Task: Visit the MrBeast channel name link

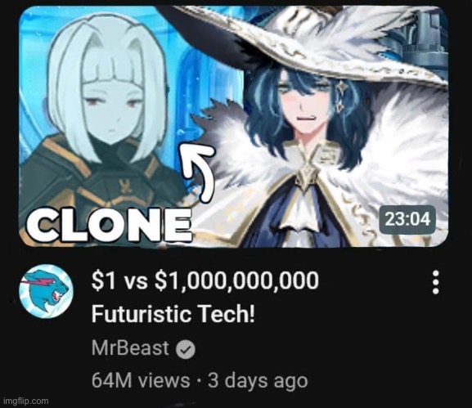Action: pos(130,348)
